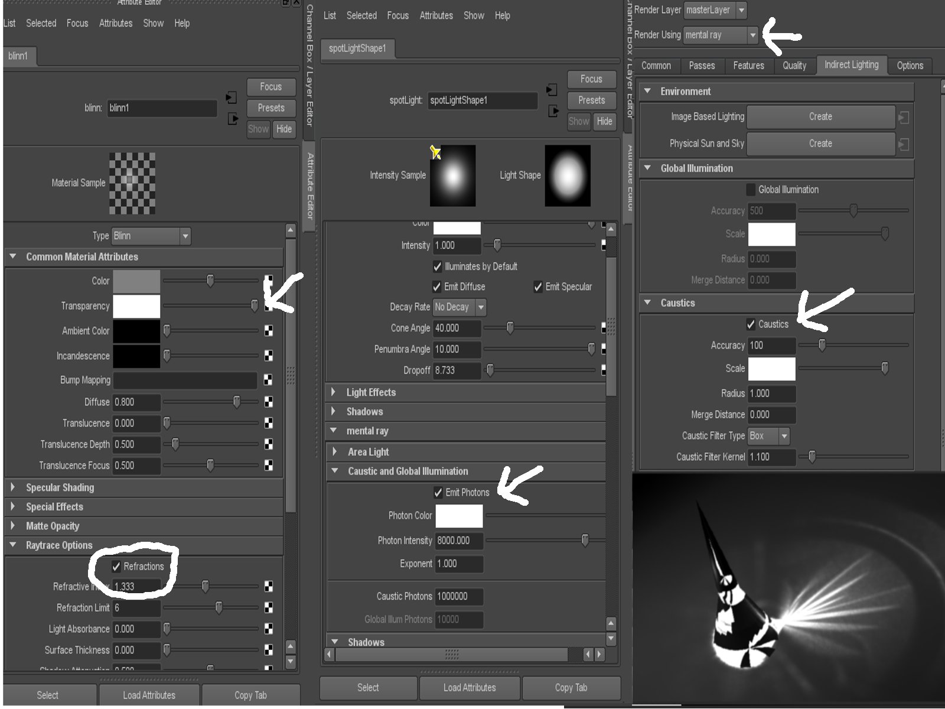
Task: Open the Attributes menu
Action: (x=116, y=24)
